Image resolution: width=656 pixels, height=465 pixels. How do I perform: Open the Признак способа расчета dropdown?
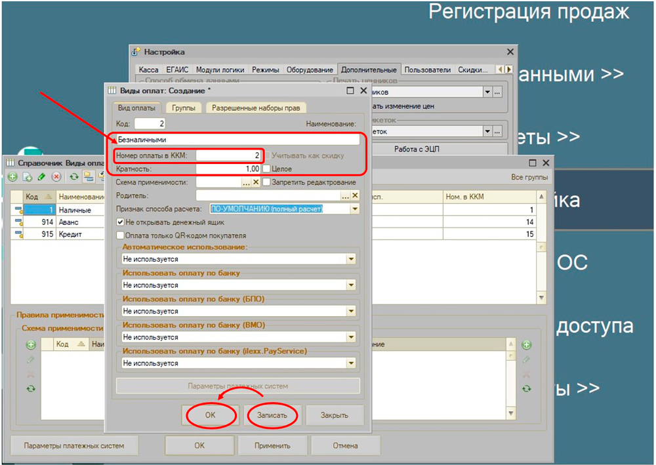pyautogui.click(x=354, y=209)
